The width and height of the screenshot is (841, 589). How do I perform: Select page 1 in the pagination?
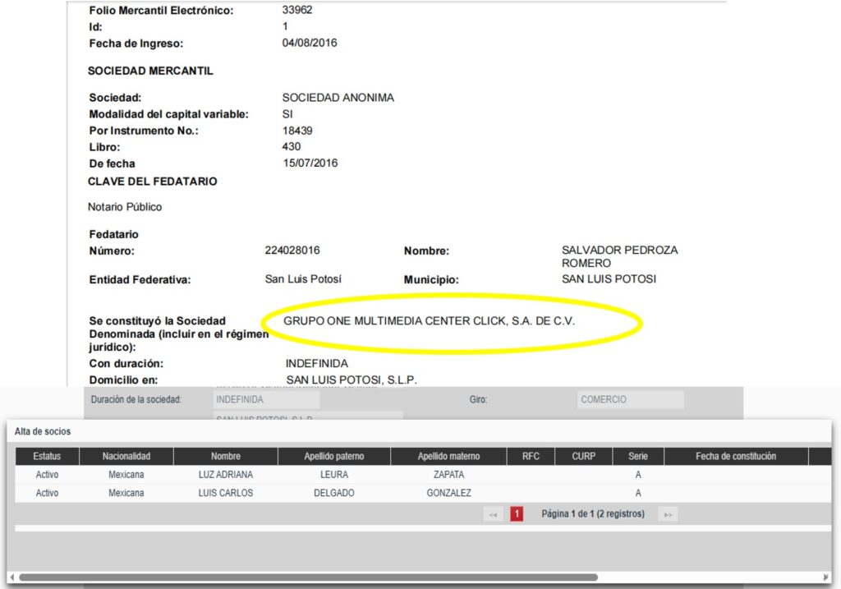(517, 514)
